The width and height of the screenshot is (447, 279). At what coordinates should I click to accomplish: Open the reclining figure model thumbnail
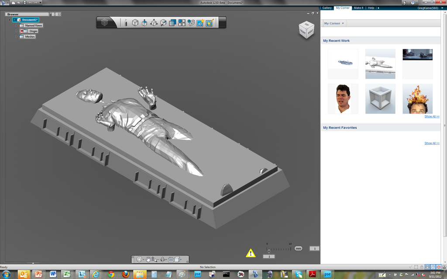(380, 64)
